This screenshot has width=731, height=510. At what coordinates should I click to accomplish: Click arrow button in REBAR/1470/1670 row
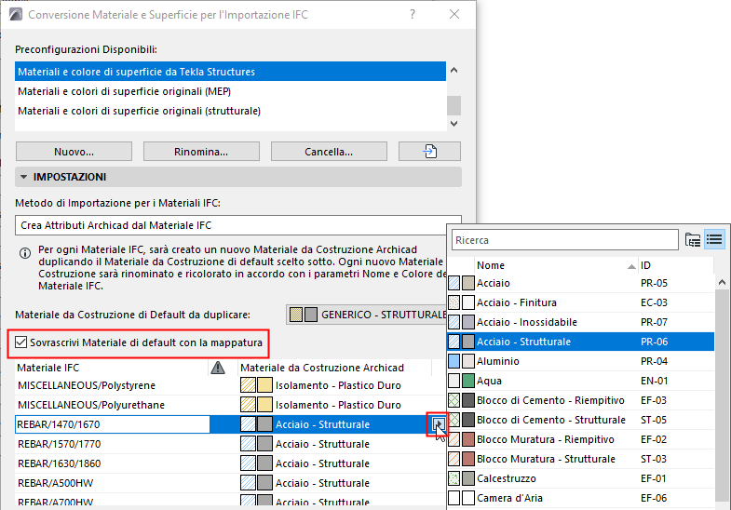click(438, 423)
